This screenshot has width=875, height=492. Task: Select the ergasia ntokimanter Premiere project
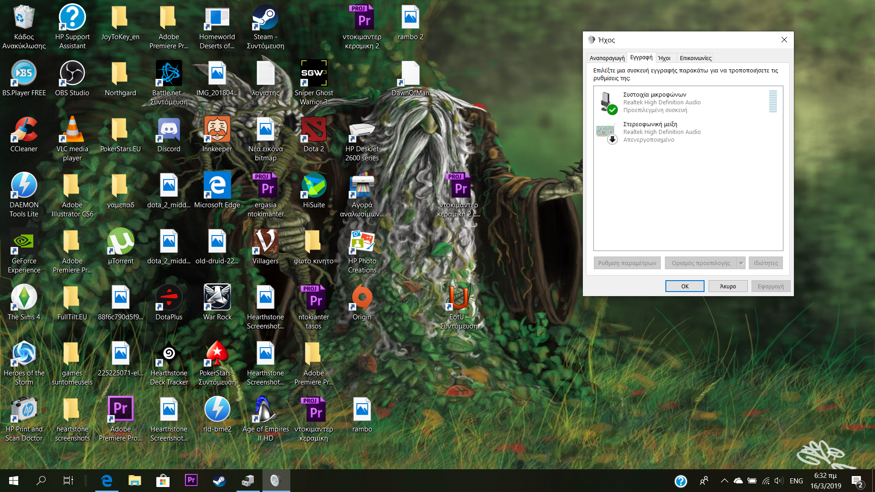pyautogui.click(x=265, y=195)
